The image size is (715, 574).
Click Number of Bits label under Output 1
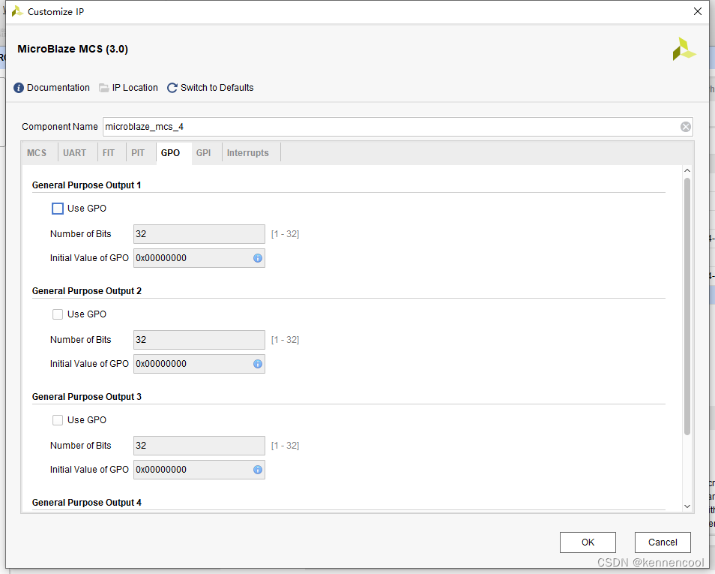(x=81, y=234)
